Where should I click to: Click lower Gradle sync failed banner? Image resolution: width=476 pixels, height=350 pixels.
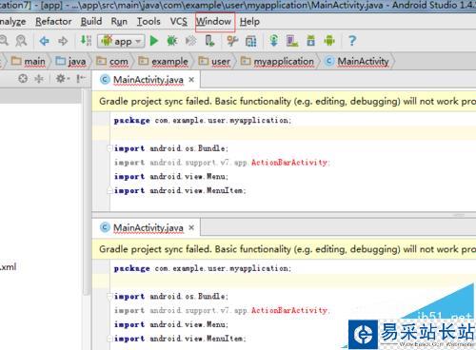(284, 249)
